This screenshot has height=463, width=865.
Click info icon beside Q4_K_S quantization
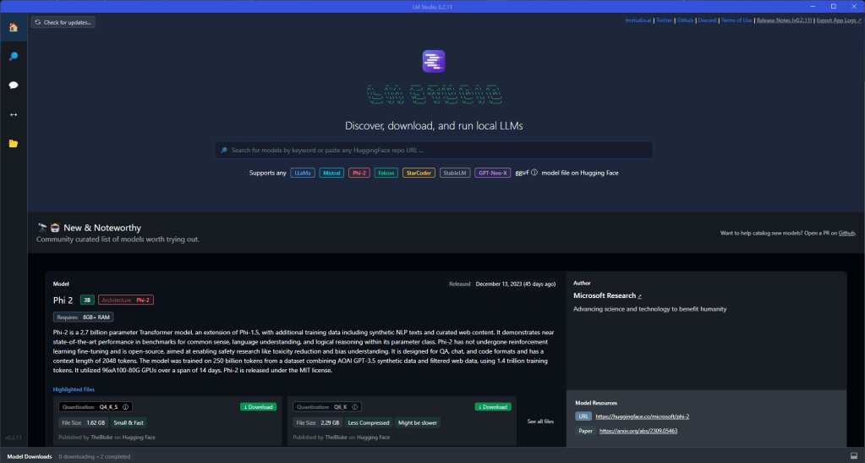point(126,407)
